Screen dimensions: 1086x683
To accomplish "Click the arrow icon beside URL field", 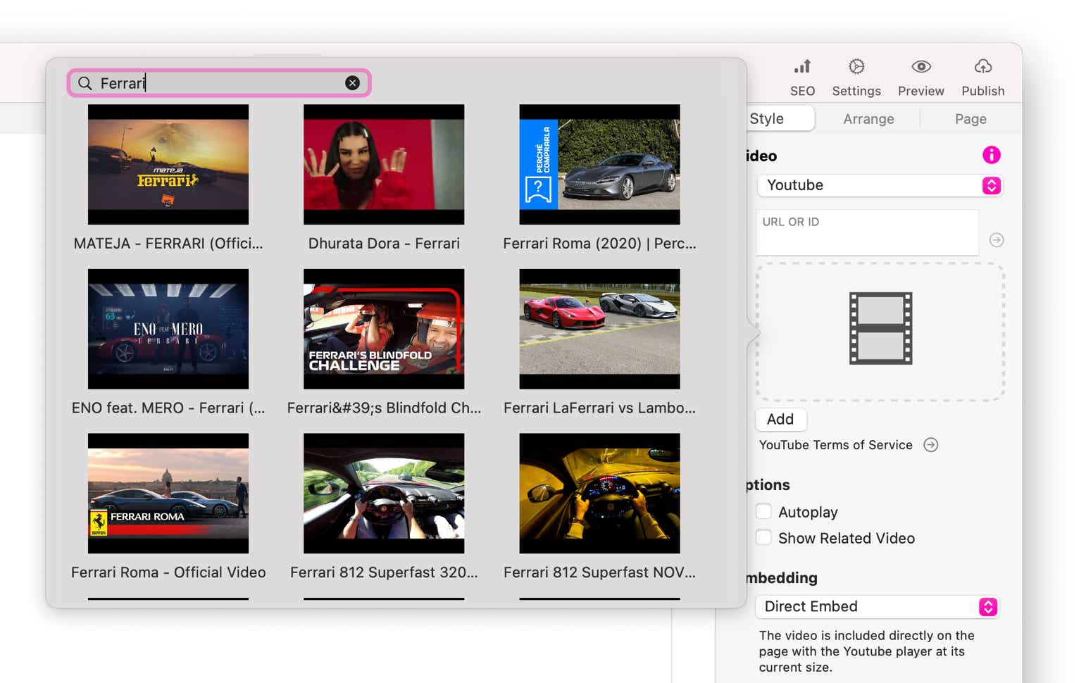I will (x=997, y=240).
